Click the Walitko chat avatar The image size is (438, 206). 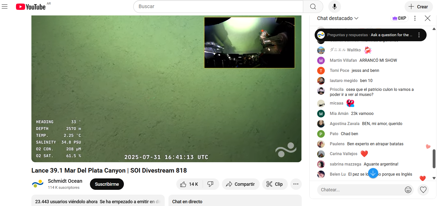pyautogui.click(x=321, y=50)
